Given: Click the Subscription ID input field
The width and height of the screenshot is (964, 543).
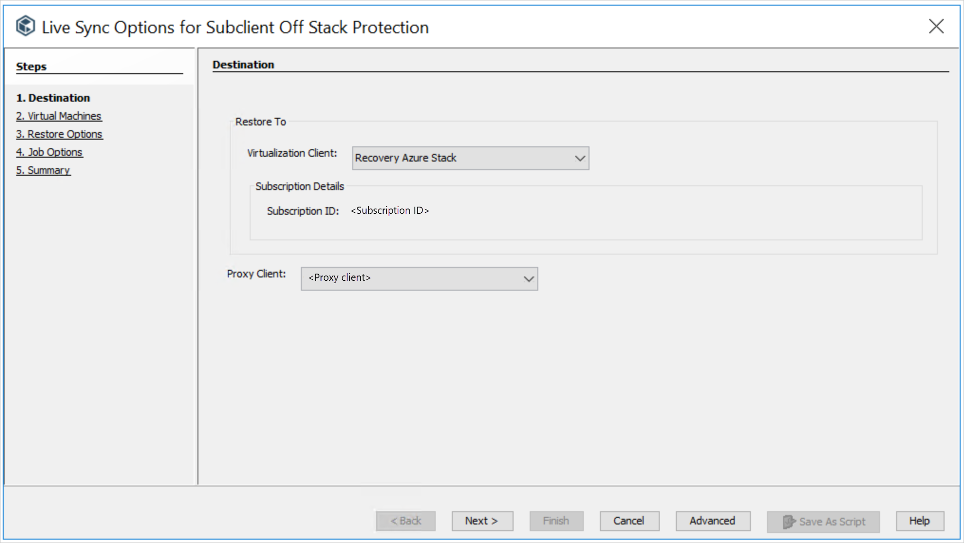Looking at the screenshot, I should point(391,210).
